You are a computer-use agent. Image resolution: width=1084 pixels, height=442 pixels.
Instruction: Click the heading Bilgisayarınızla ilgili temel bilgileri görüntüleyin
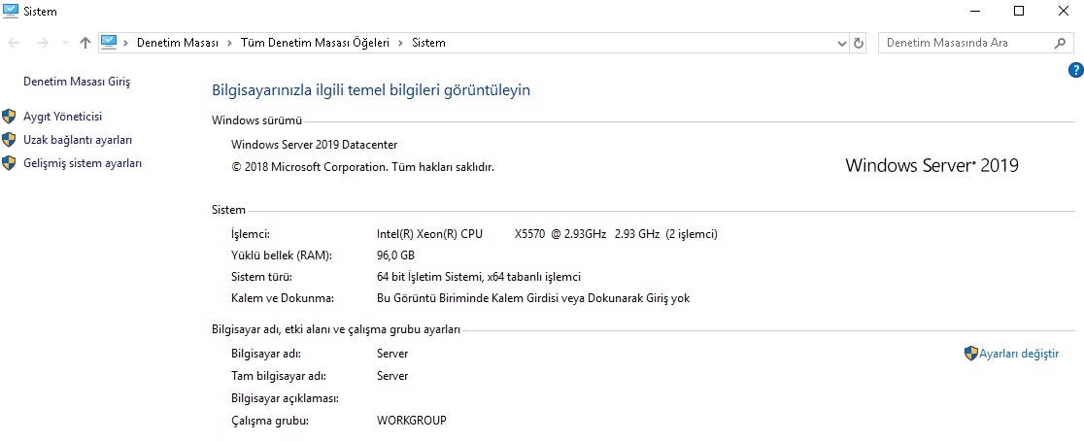click(x=370, y=90)
